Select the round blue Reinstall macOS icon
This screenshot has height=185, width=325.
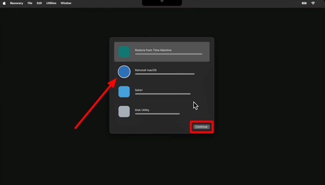coord(124,72)
